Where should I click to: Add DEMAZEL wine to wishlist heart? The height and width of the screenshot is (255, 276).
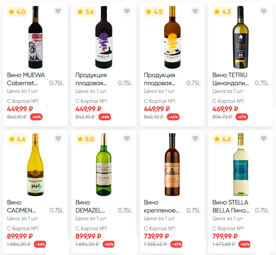[x=127, y=139]
